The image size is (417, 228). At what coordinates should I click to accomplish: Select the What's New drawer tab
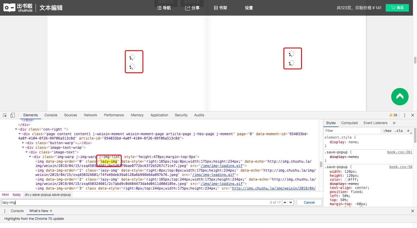coord(39,211)
